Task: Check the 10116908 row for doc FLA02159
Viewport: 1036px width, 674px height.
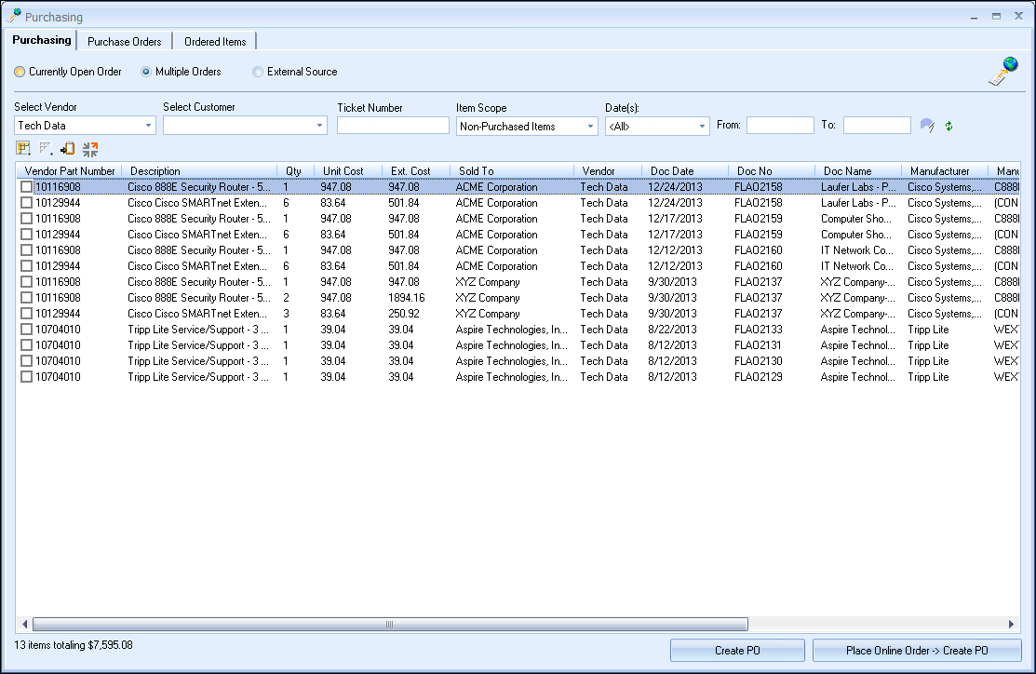Action: pyautogui.click(x=26, y=219)
